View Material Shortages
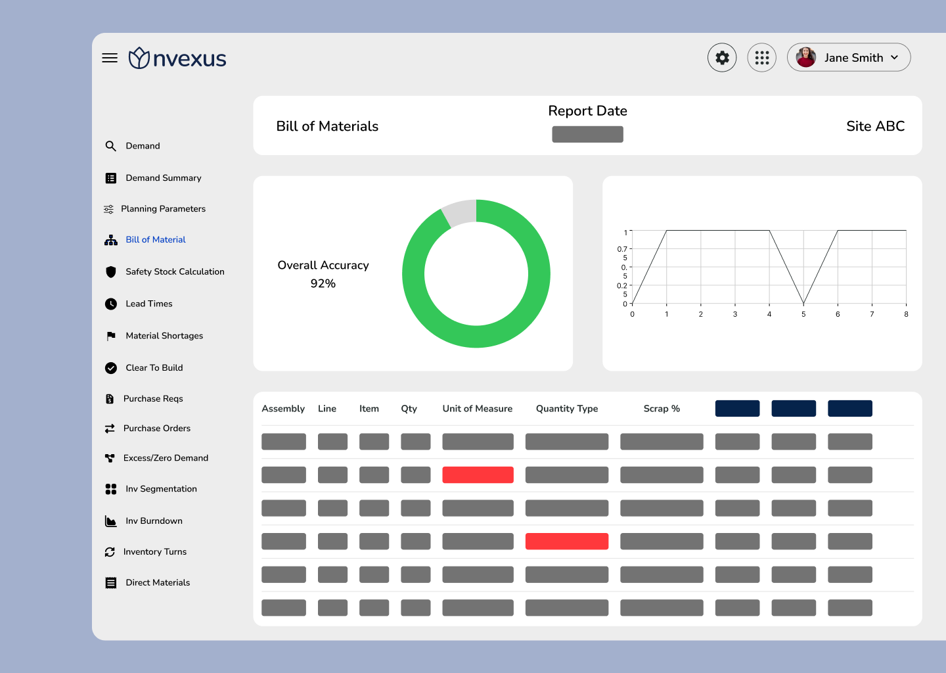Image resolution: width=946 pixels, height=673 pixels. 164,336
